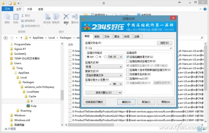Open the 文件 menu in Explorer

(x=7, y=9)
